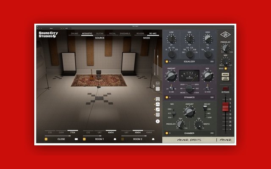Switch mode to REVERB
The width and height of the screenshot is (271, 169).
pos(140,33)
